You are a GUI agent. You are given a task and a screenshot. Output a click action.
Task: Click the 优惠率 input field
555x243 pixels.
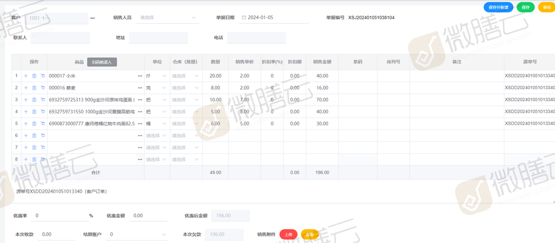click(60, 216)
